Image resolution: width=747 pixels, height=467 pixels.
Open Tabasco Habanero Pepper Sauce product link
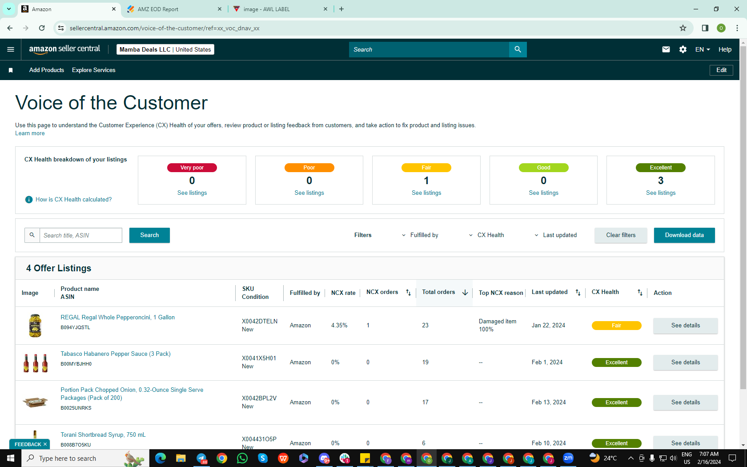[x=116, y=354]
